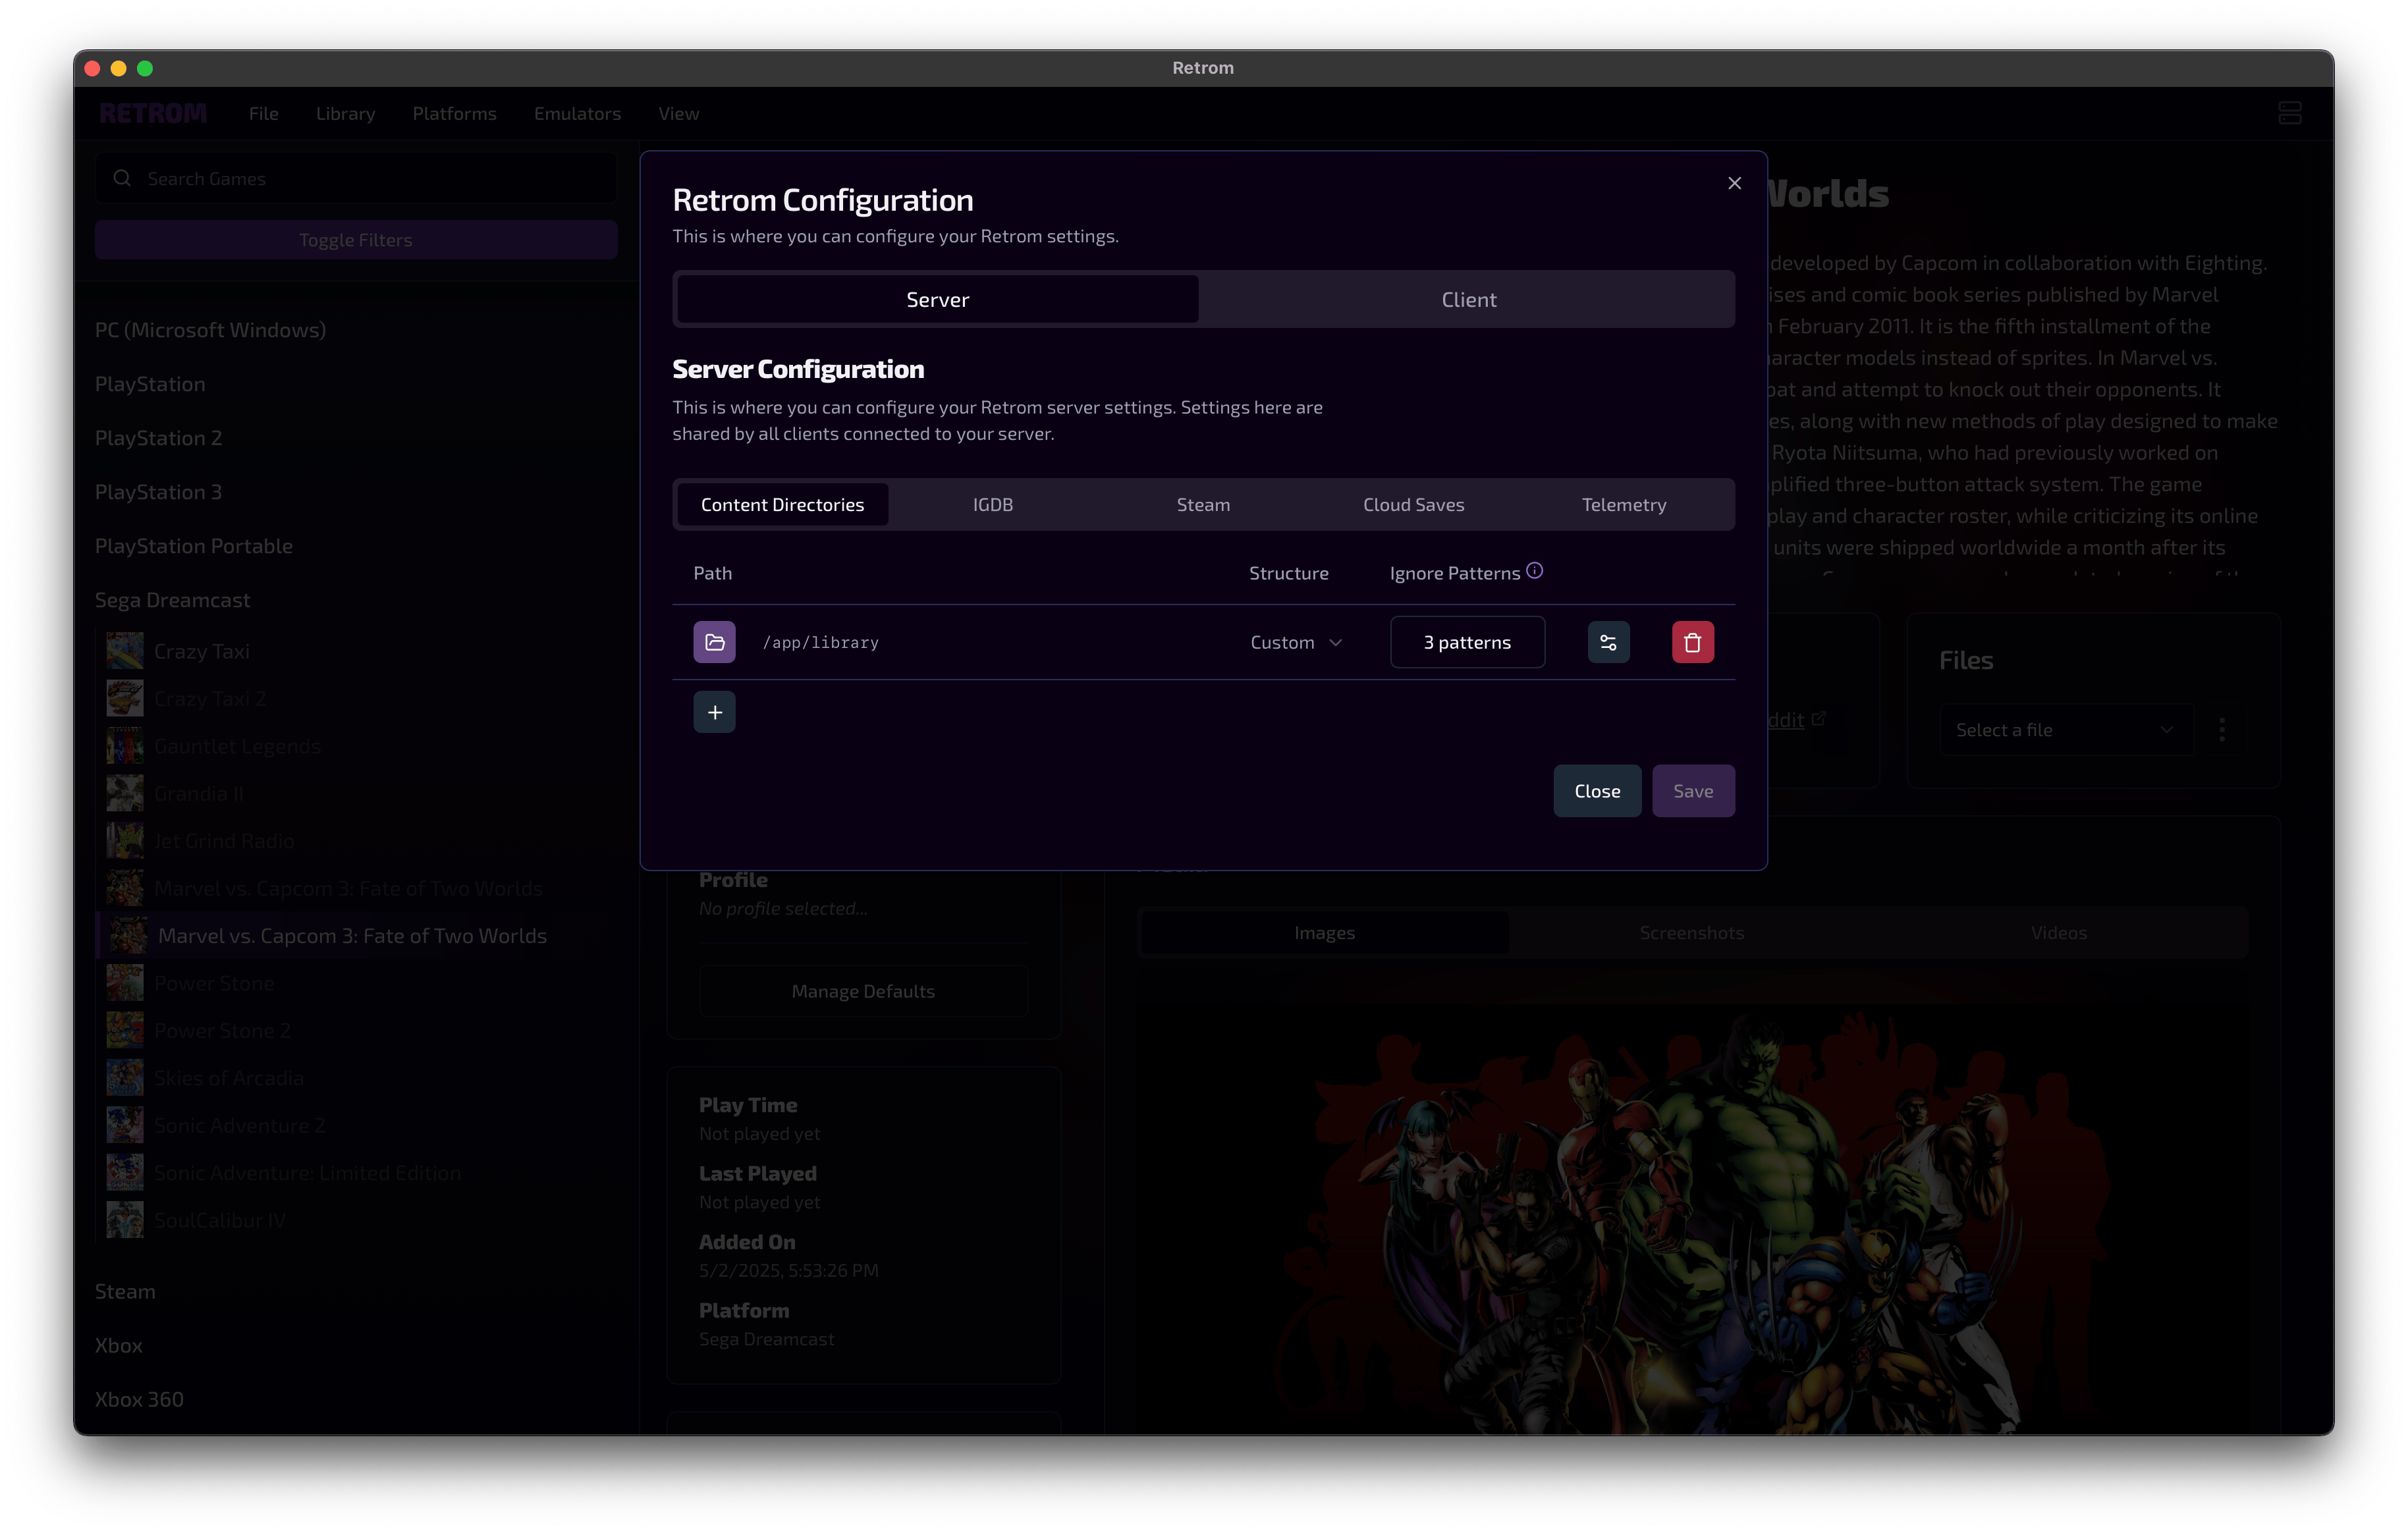The image size is (2408, 1533).
Task: Open the File menu
Action: 264,113
